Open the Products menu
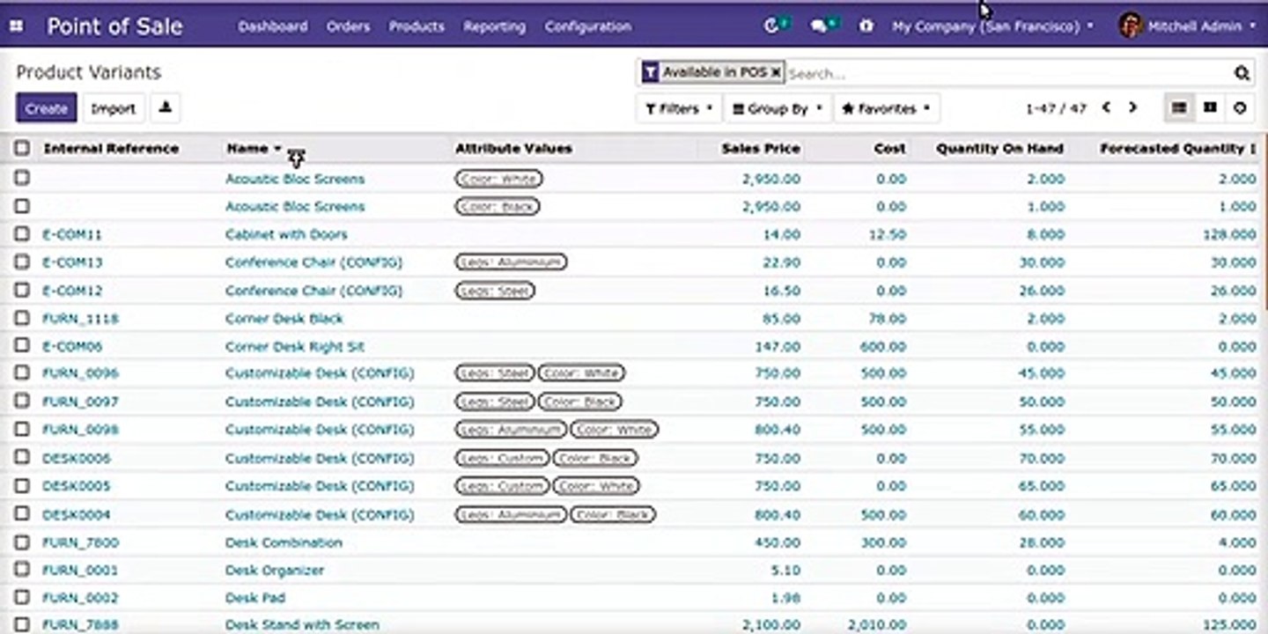 pyautogui.click(x=417, y=26)
